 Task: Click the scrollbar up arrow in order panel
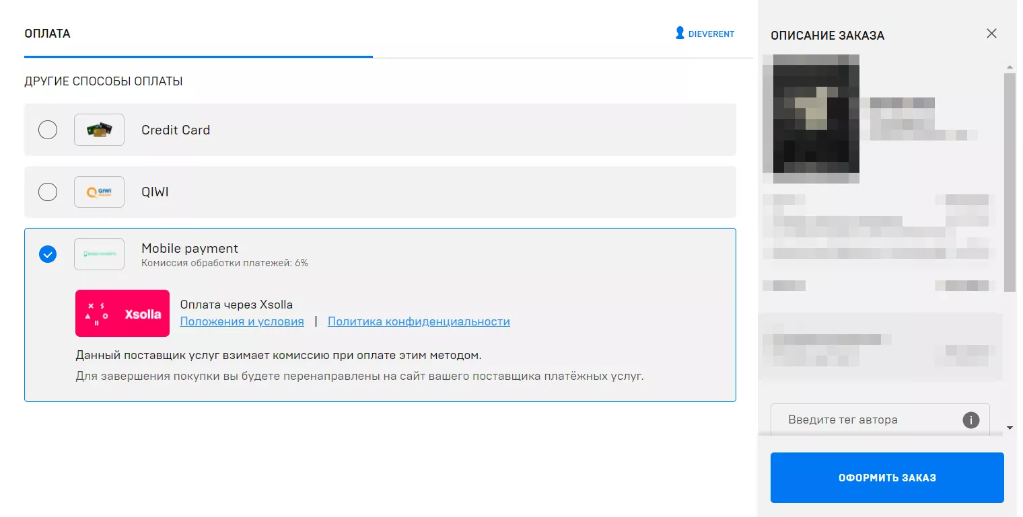(1010, 67)
